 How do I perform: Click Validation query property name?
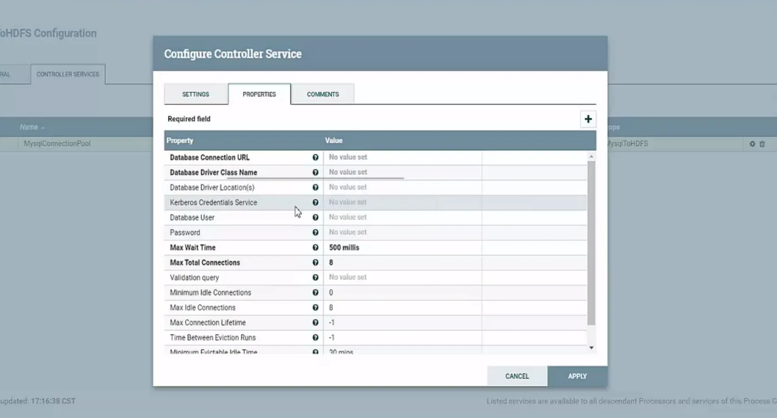tap(194, 278)
